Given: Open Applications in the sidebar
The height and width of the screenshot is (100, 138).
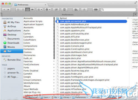Looking at the screenshot, I should [x=12, y=30].
